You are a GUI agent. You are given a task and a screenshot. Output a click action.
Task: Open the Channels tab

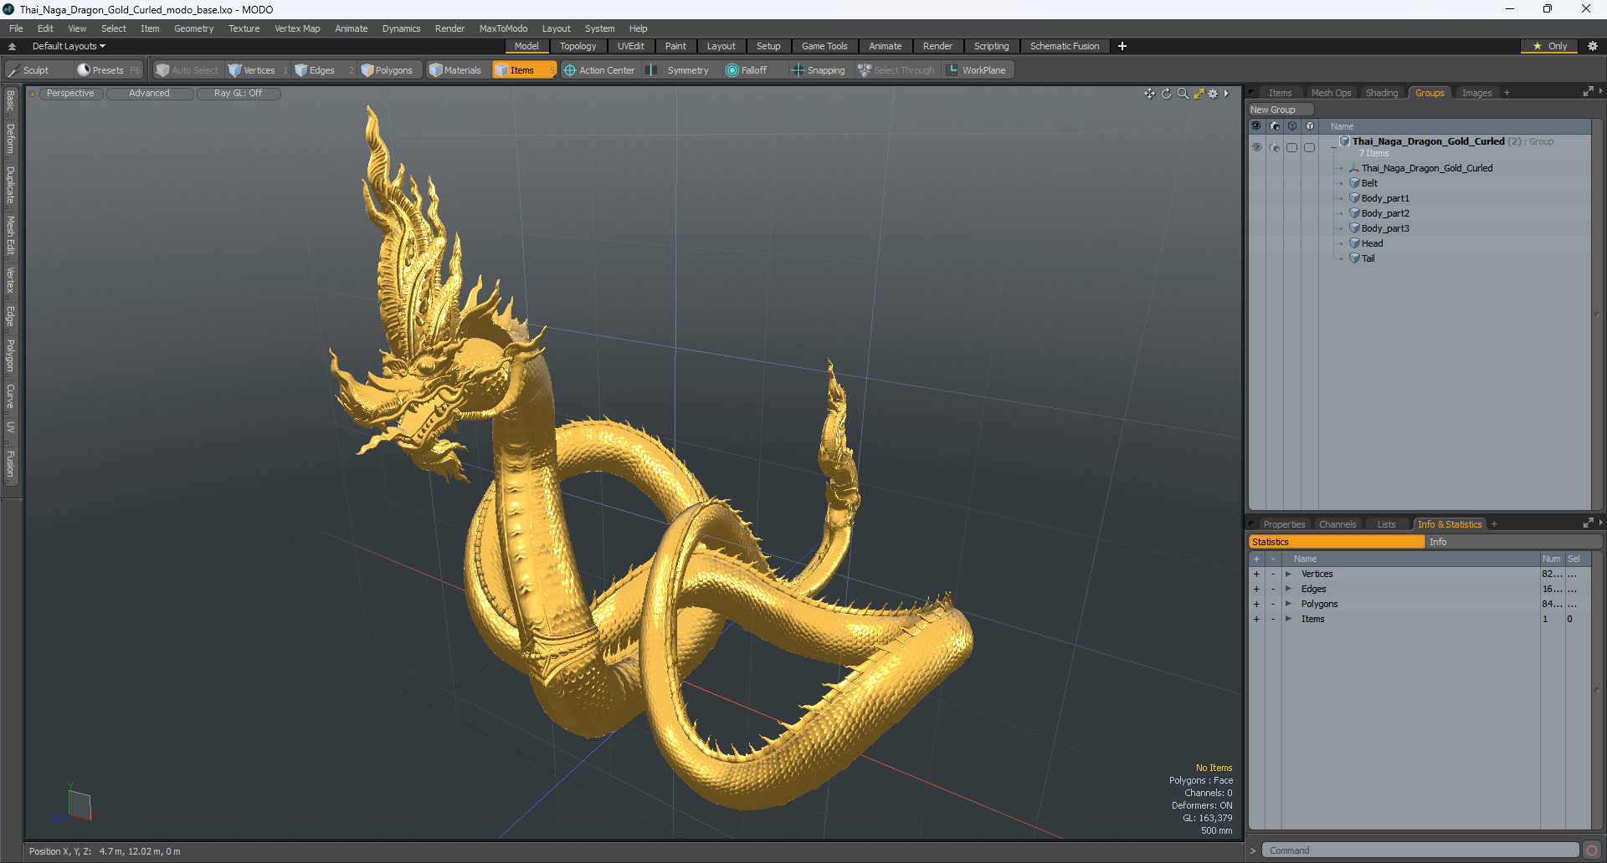[1337, 524]
